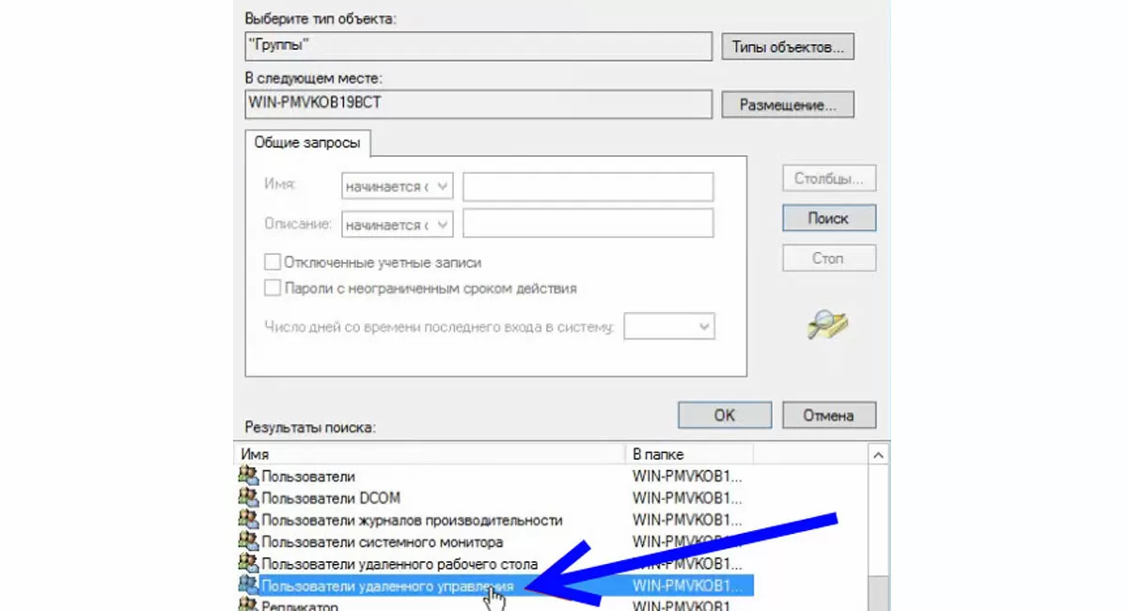1128x611 pixels.
Task: Select Пользователи системного монитора row
Action: 496,542
